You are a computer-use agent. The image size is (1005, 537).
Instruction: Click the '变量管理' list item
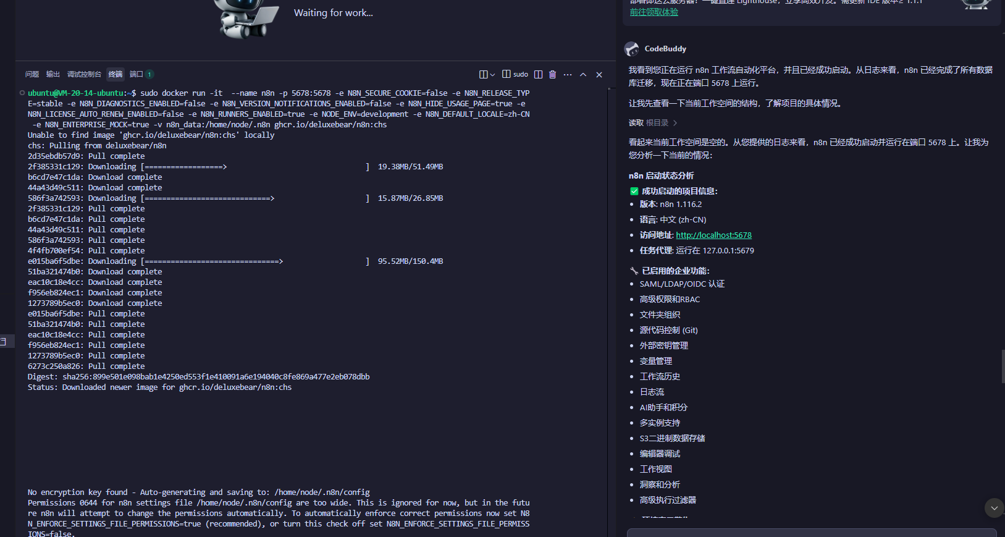coord(655,361)
